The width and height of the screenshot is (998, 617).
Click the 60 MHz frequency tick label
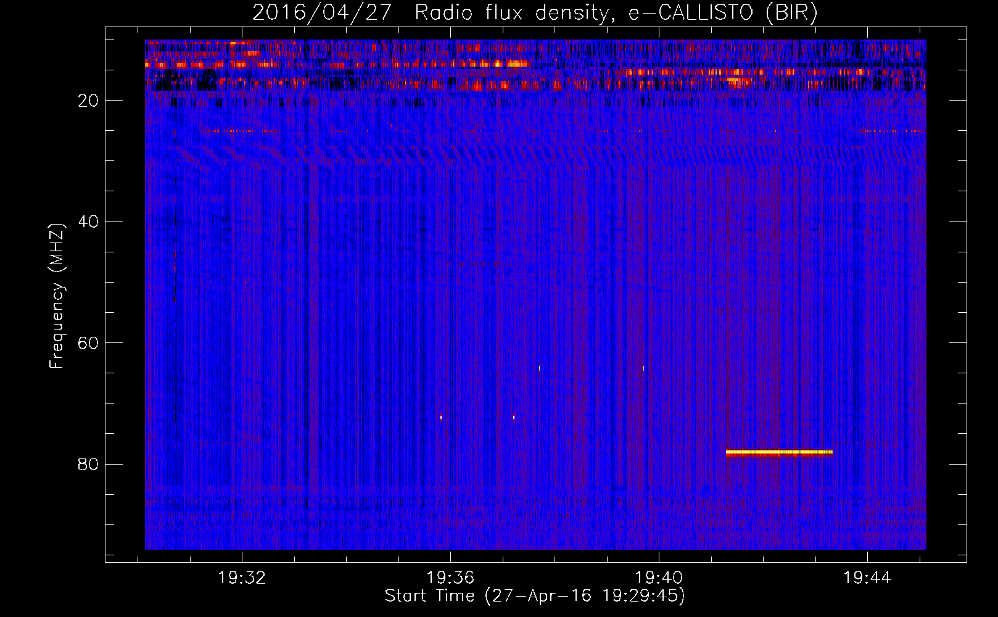(x=88, y=343)
